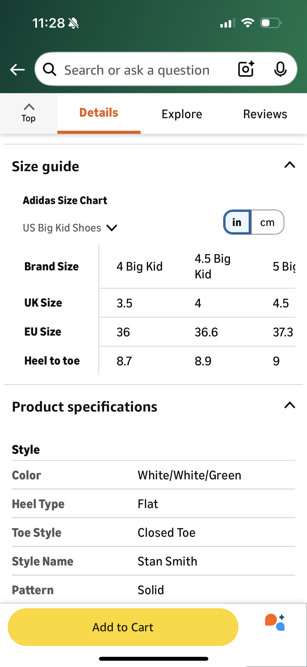Tap the muted notifications bell in status bar
Image resolution: width=307 pixels, height=667 pixels.
pyautogui.click(x=73, y=23)
